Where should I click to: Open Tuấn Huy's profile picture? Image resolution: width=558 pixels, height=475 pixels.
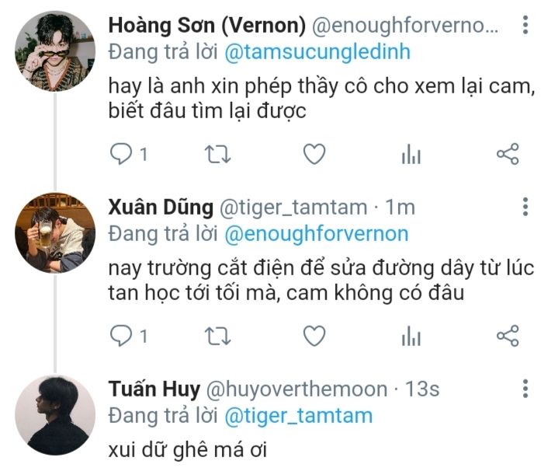[55, 415]
